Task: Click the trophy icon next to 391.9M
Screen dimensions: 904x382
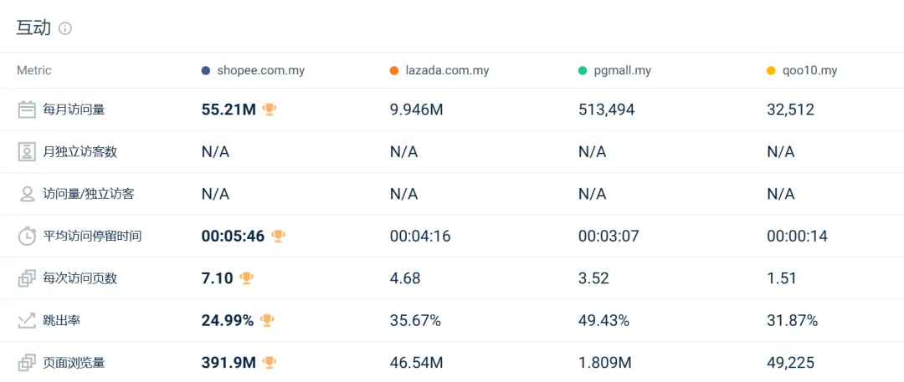Action: 270,363
